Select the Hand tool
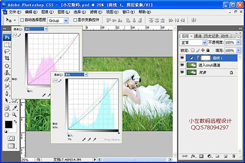 pyautogui.click(x=7, y=115)
